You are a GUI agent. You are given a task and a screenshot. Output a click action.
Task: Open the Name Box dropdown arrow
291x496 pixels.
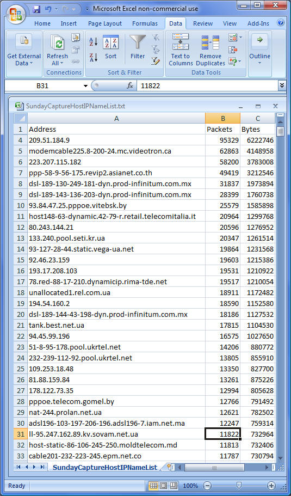[x=85, y=85]
